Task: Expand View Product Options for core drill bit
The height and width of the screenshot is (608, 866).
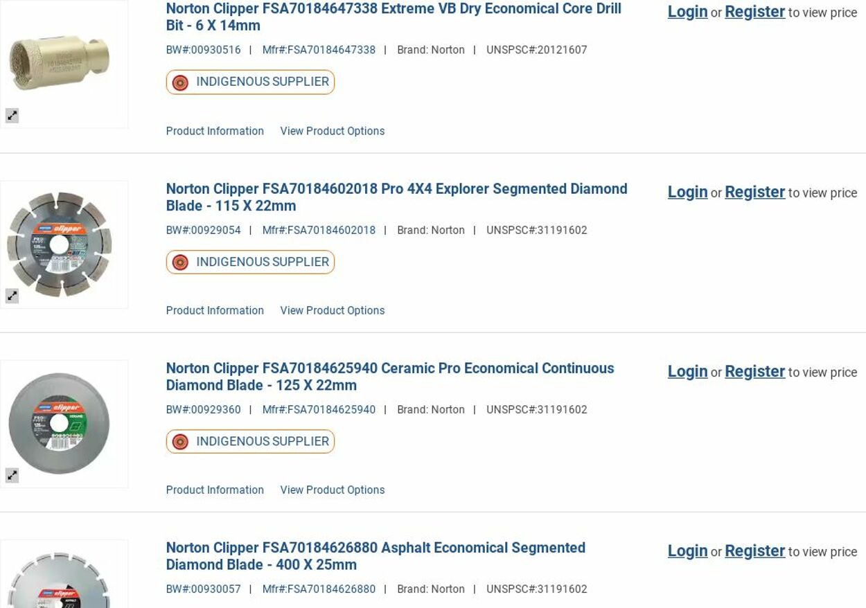Action: [332, 132]
